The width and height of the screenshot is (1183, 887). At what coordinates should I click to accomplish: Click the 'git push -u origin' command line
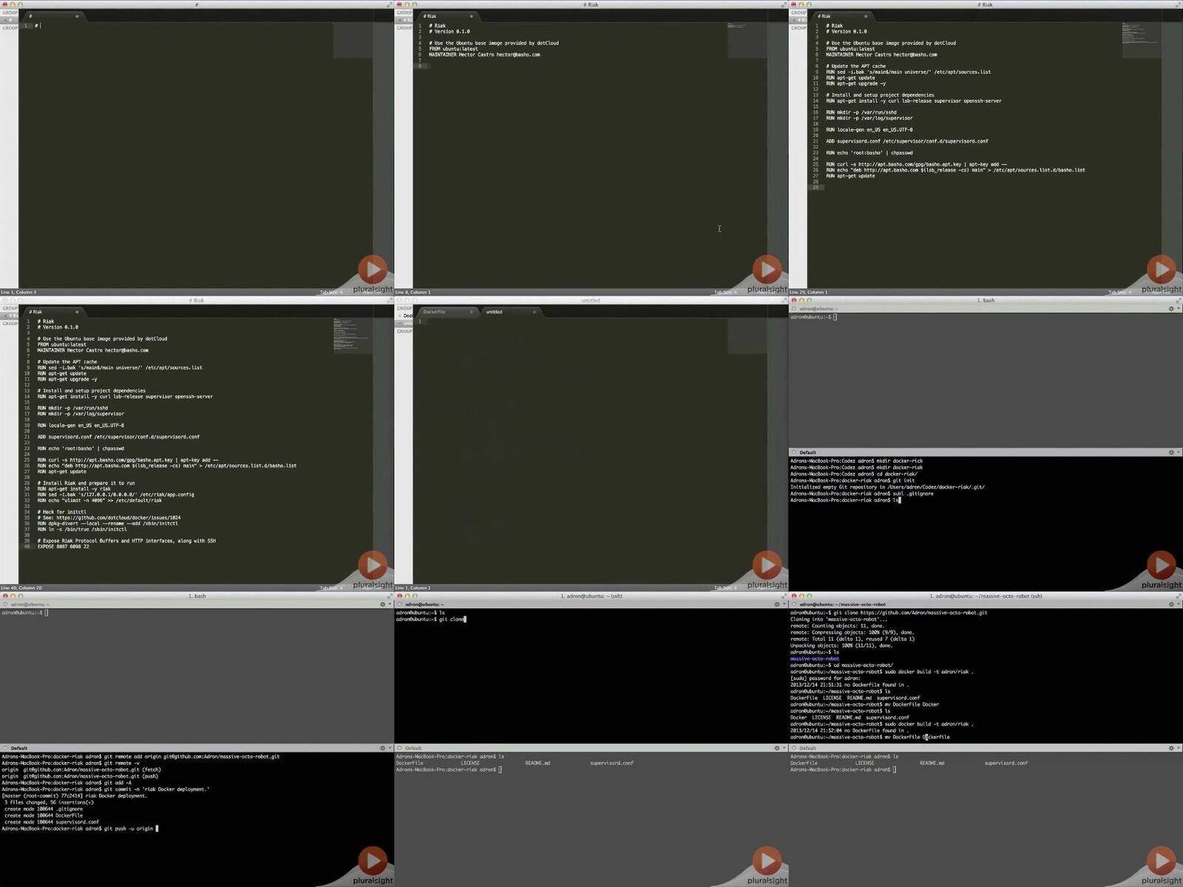tap(80, 829)
